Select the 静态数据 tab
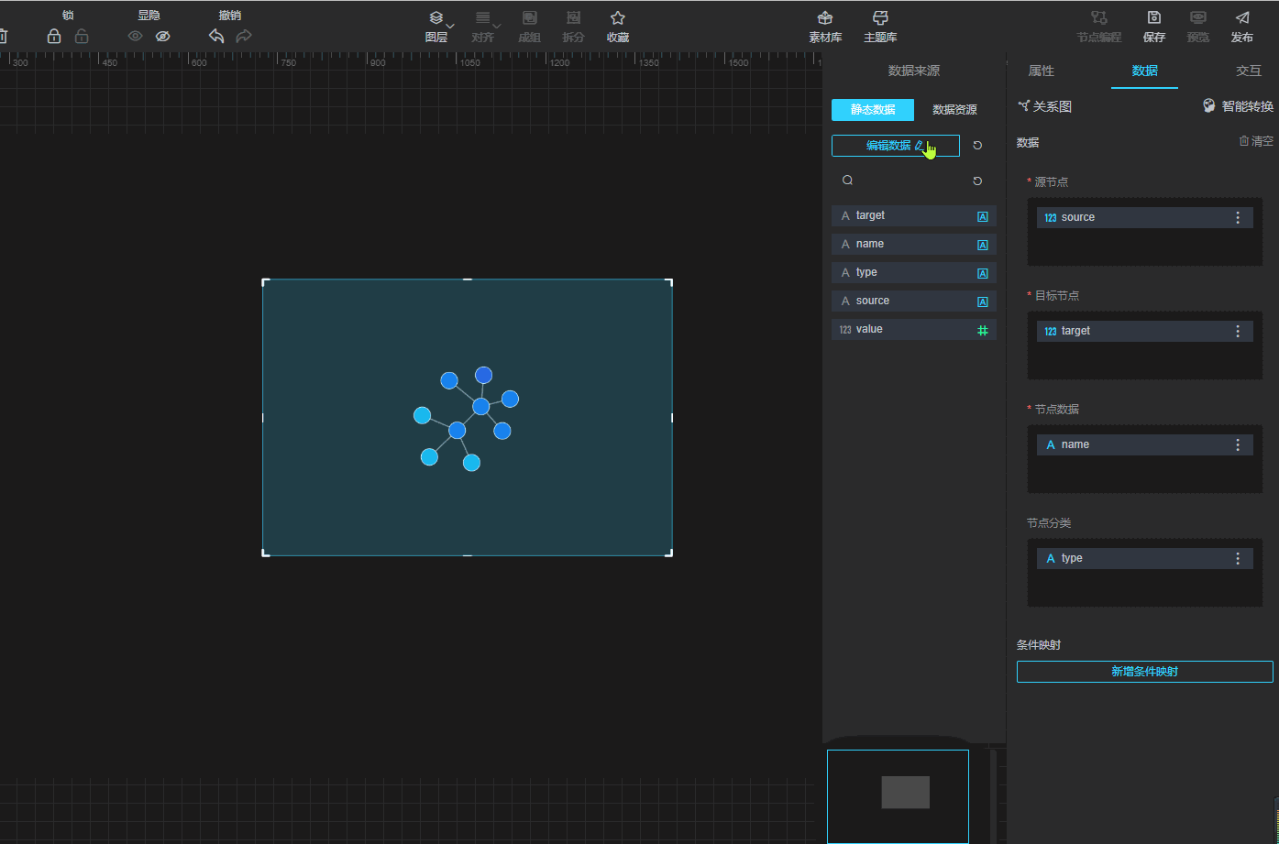Screen dimensions: 1279x844 pyautogui.click(x=873, y=110)
